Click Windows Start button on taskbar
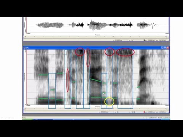Viewport: 183px width, 137px height. coord(27,119)
